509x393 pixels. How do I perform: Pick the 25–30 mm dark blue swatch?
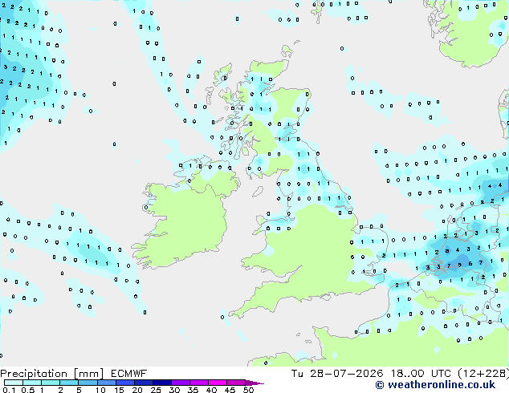[x=161, y=383]
